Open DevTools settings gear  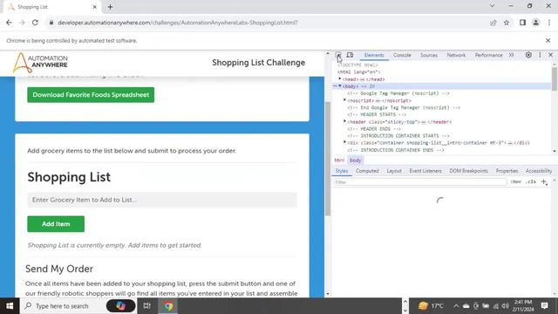(528, 55)
